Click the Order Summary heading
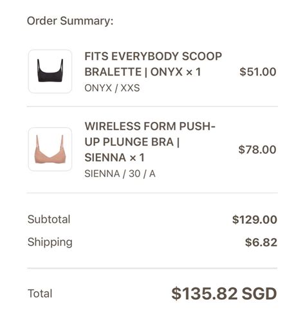Viewport: 305px width, 317px height. tap(70, 21)
